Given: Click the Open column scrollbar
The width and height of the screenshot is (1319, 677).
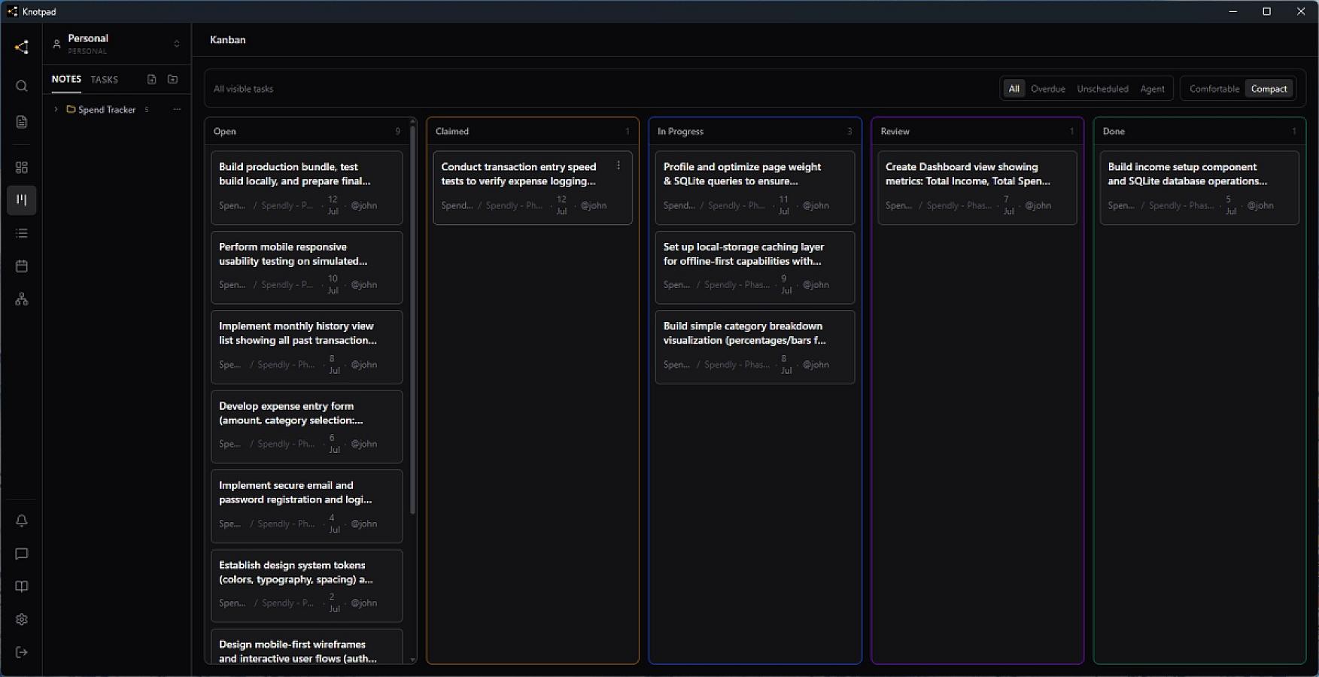Looking at the screenshot, I should click(412, 320).
